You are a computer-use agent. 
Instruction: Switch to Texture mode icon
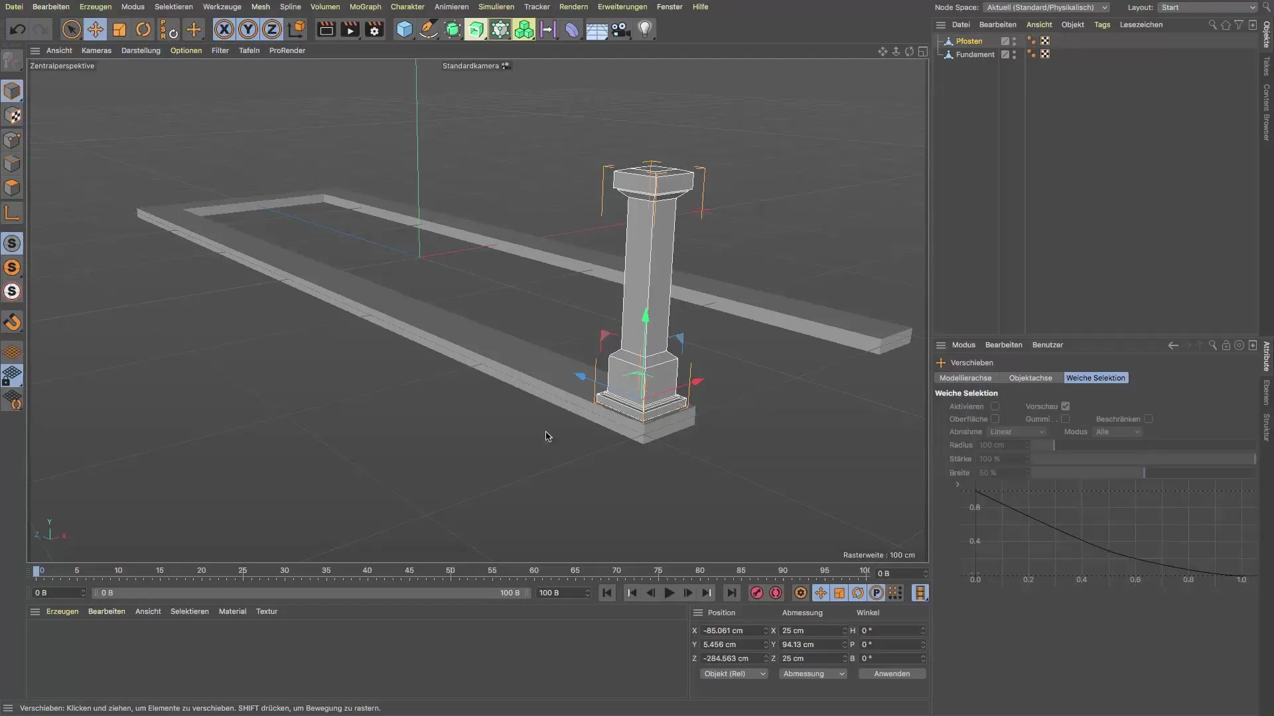pos(12,115)
